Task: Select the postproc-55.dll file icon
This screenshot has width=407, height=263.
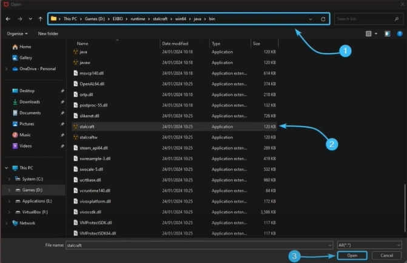Action: pyautogui.click(x=76, y=105)
